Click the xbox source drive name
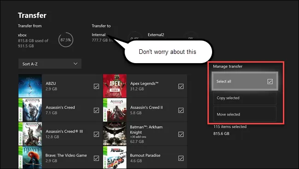 [x=23, y=35]
